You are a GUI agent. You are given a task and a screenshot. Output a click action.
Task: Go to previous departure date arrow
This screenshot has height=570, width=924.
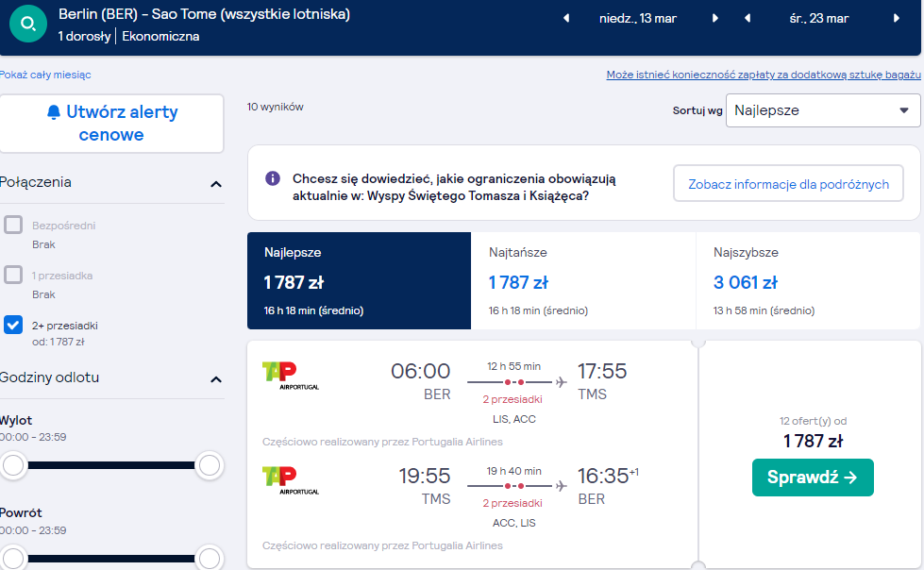[566, 18]
